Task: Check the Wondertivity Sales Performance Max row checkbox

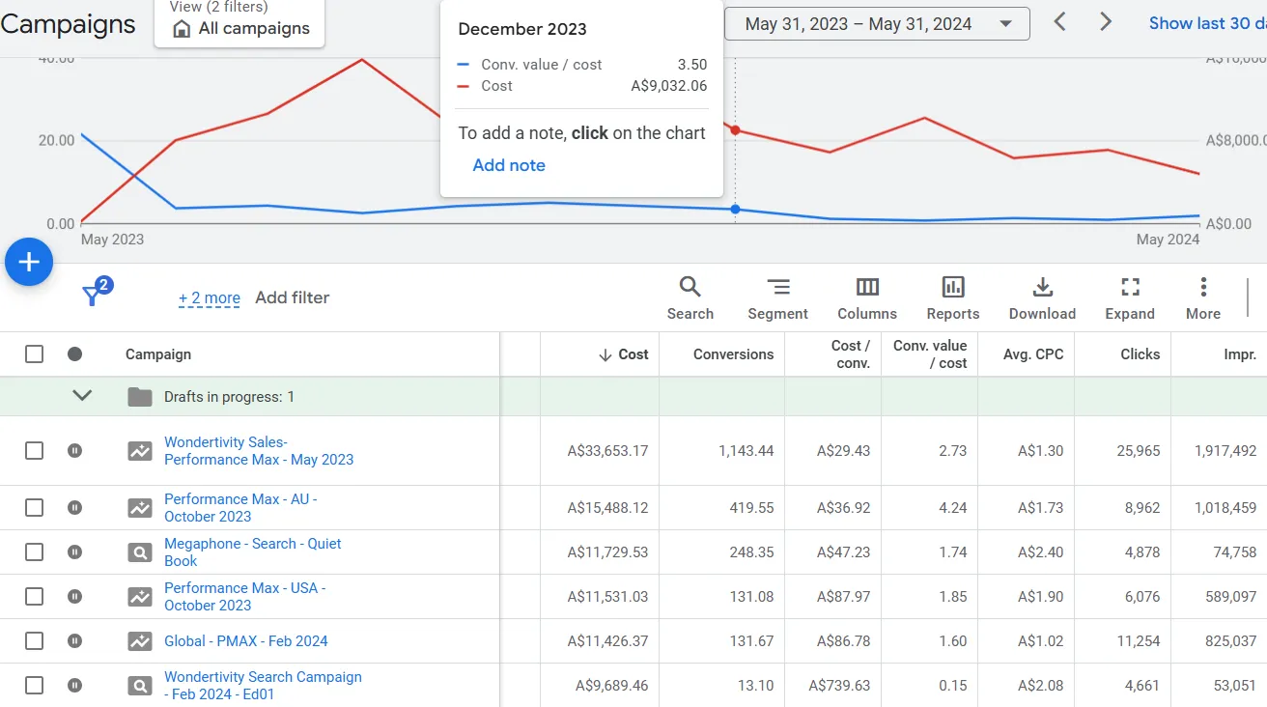Action: click(x=34, y=450)
